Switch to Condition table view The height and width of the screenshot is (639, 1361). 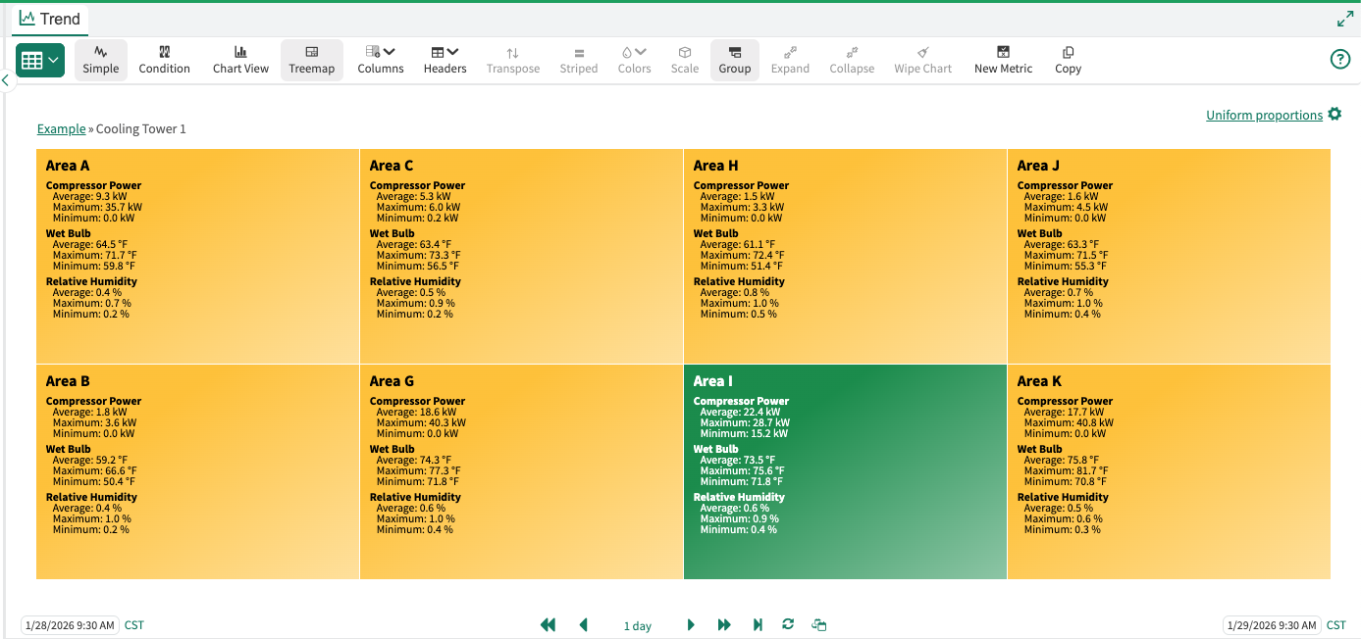coord(164,60)
